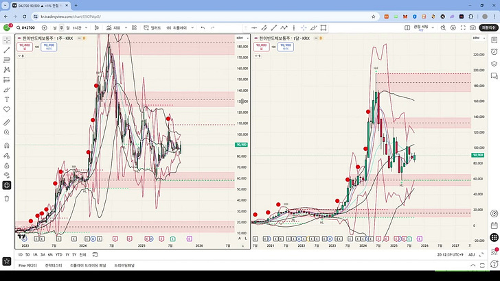Select the 5Y date range
This screenshot has width=500, height=281.
click(x=74, y=254)
